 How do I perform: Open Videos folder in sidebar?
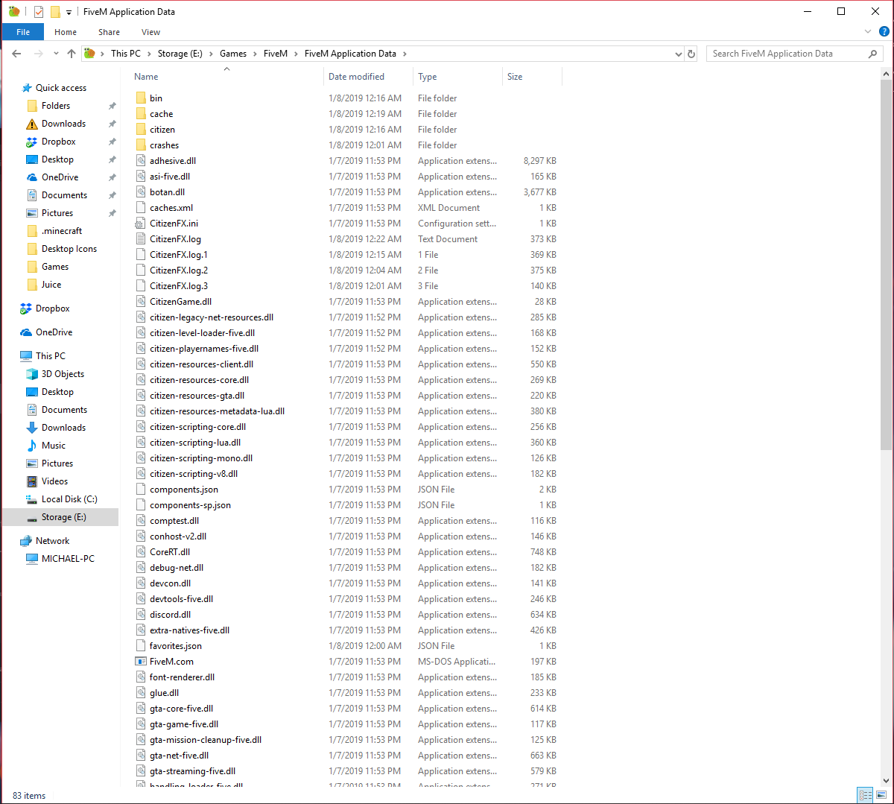(54, 481)
